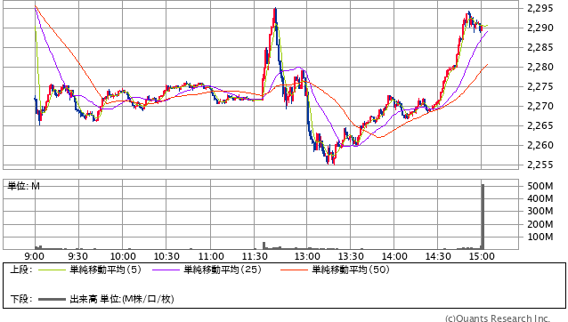568x322 pixels.
Task: Click the 2,285 price axis label
Action: click(x=540, y=47)
